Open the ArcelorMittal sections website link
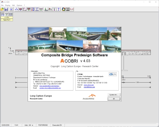 tap(49, 86)
